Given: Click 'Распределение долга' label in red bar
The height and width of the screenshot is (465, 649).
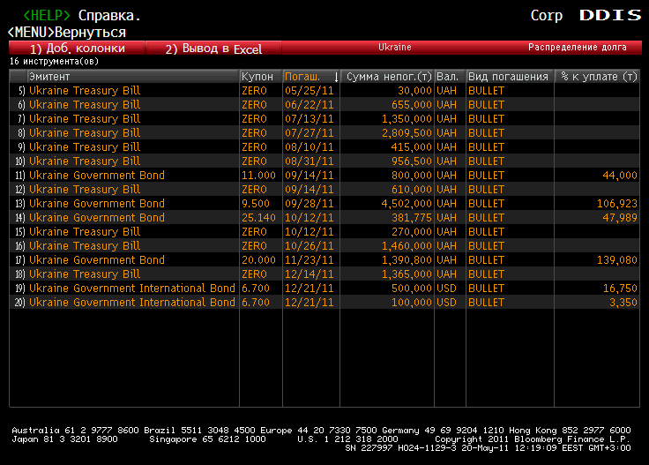Looking at the screenshot, I should (577, 47).
